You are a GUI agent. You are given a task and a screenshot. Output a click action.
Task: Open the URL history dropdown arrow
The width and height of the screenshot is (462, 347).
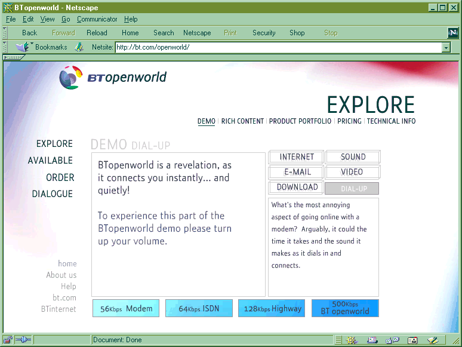[x=446, y=47]
